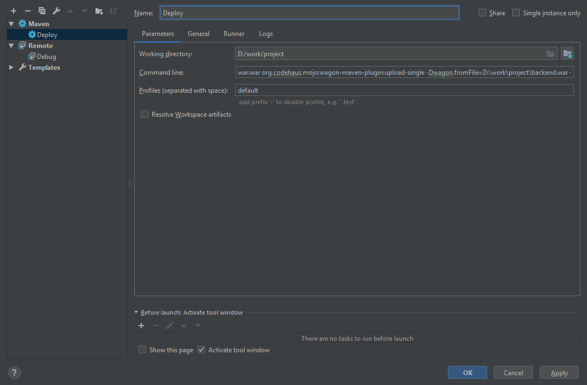Select the Debug configuration under Remote

click(46, 56)
